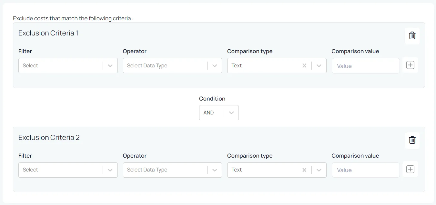
Task: Delete Exclusion Criteria 1 with trash icon
Action: (412, 36)
